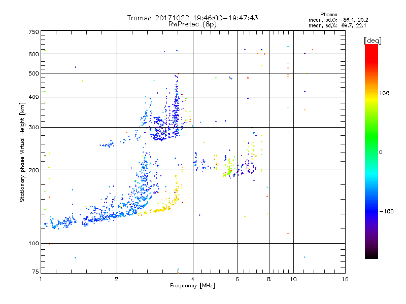Click the x-axis label "8"

(x=269, y=279)
